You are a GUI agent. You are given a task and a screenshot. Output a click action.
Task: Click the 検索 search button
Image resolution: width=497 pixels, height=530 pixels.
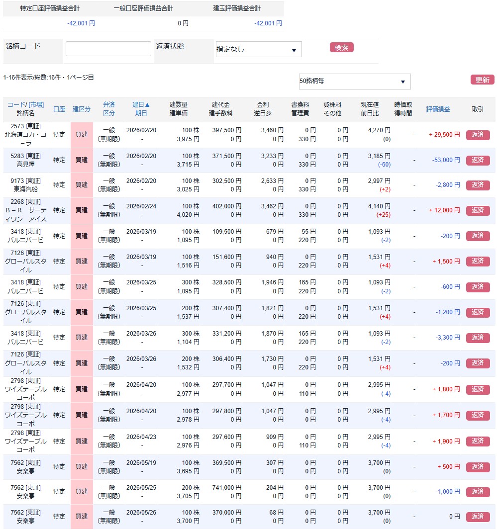341,48
